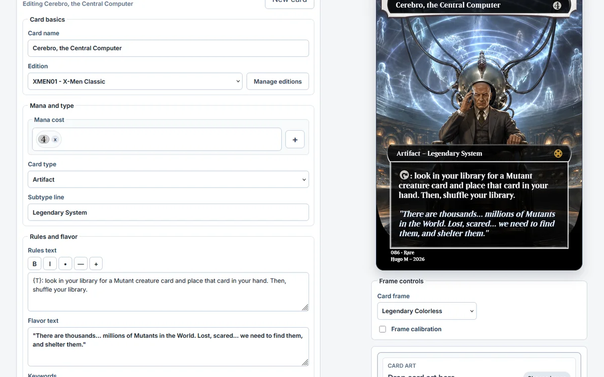Grab the Rules text resize handle

305,308
